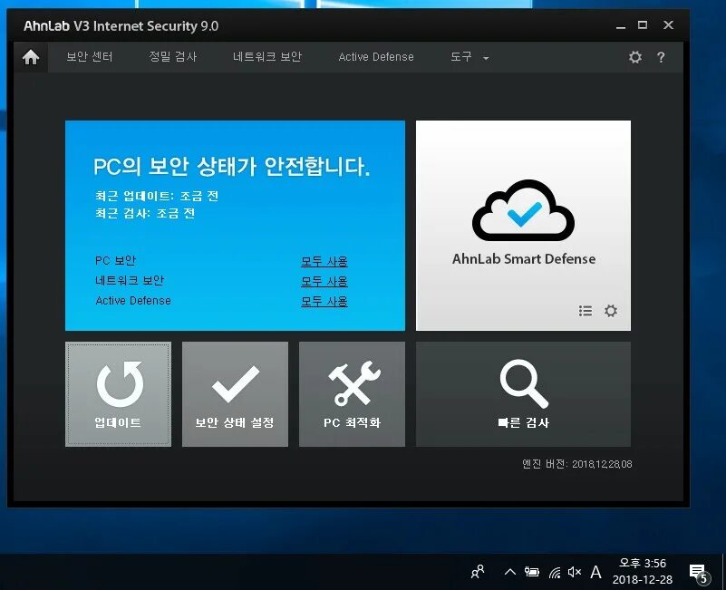Maximize the AhnLab V3 window

643,25
